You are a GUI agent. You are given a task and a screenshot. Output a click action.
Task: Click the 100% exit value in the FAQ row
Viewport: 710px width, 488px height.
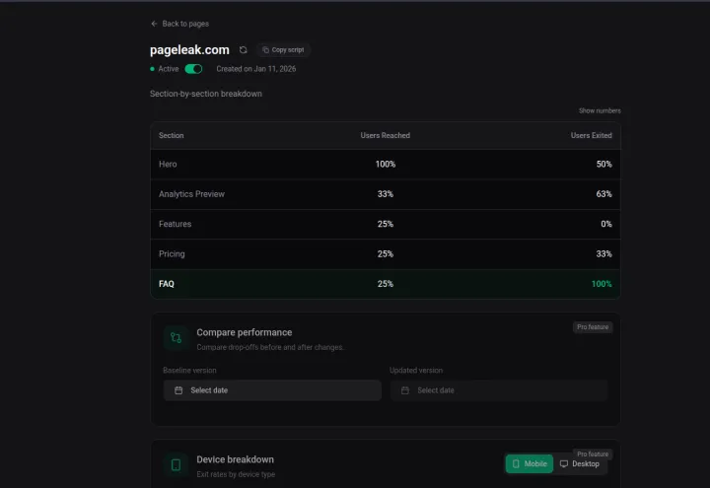click(602, 283)
